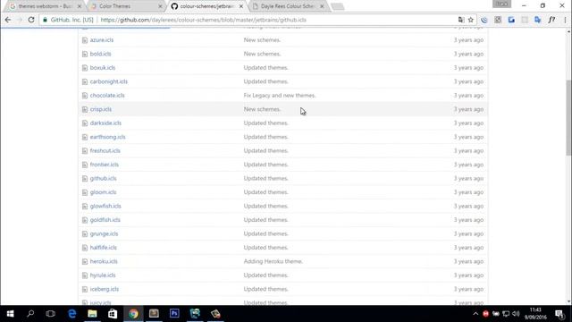Open Photoshop from the taskbar
The image size is (572, 322).
[174, 314]
